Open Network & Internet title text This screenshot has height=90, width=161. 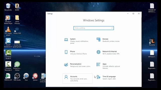click(110, 51)
